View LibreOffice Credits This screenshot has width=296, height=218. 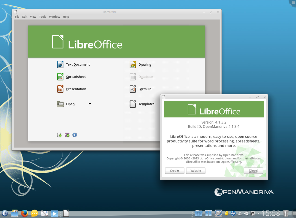[175, 171]
